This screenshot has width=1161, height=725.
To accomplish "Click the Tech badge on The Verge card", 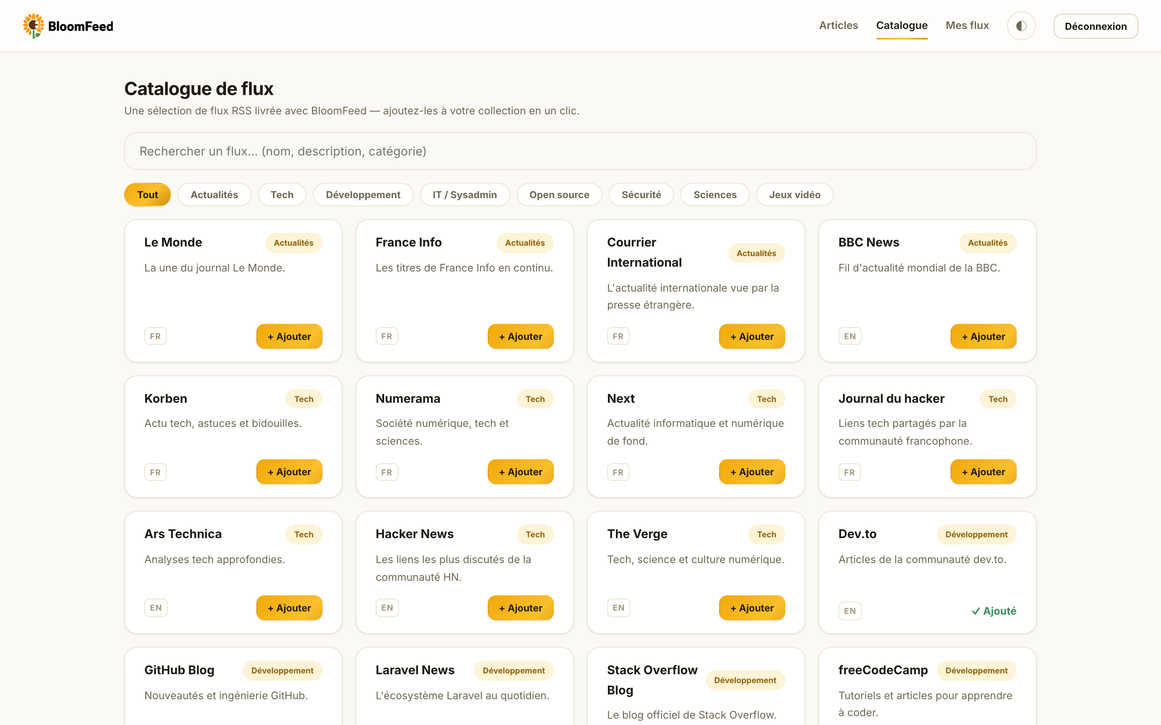I will pyautogui.click(x=766, y=534).
